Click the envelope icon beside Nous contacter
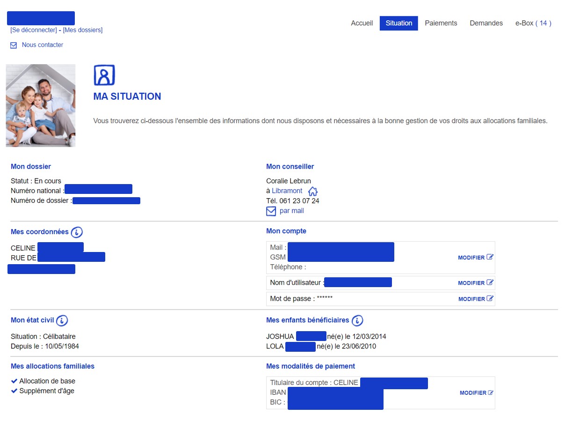The height and width of the screenshot is (437, 587). (x=14, y=45)
